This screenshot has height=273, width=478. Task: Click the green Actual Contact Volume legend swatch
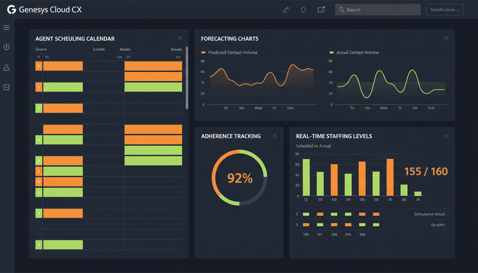click(331, 53)
